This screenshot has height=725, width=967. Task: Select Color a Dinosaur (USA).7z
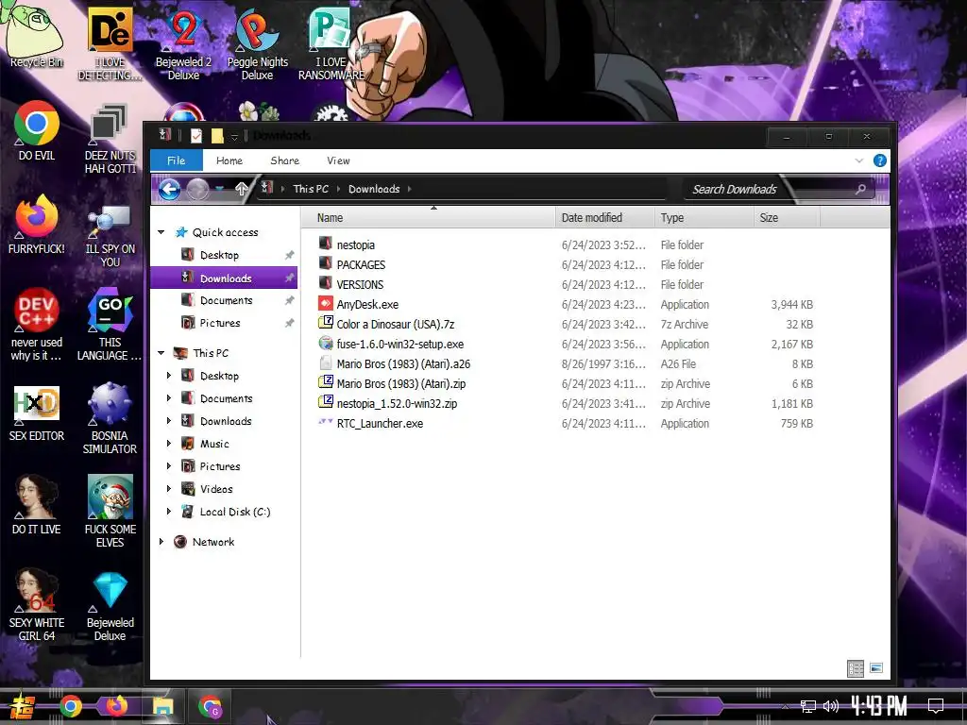[396, 325]
